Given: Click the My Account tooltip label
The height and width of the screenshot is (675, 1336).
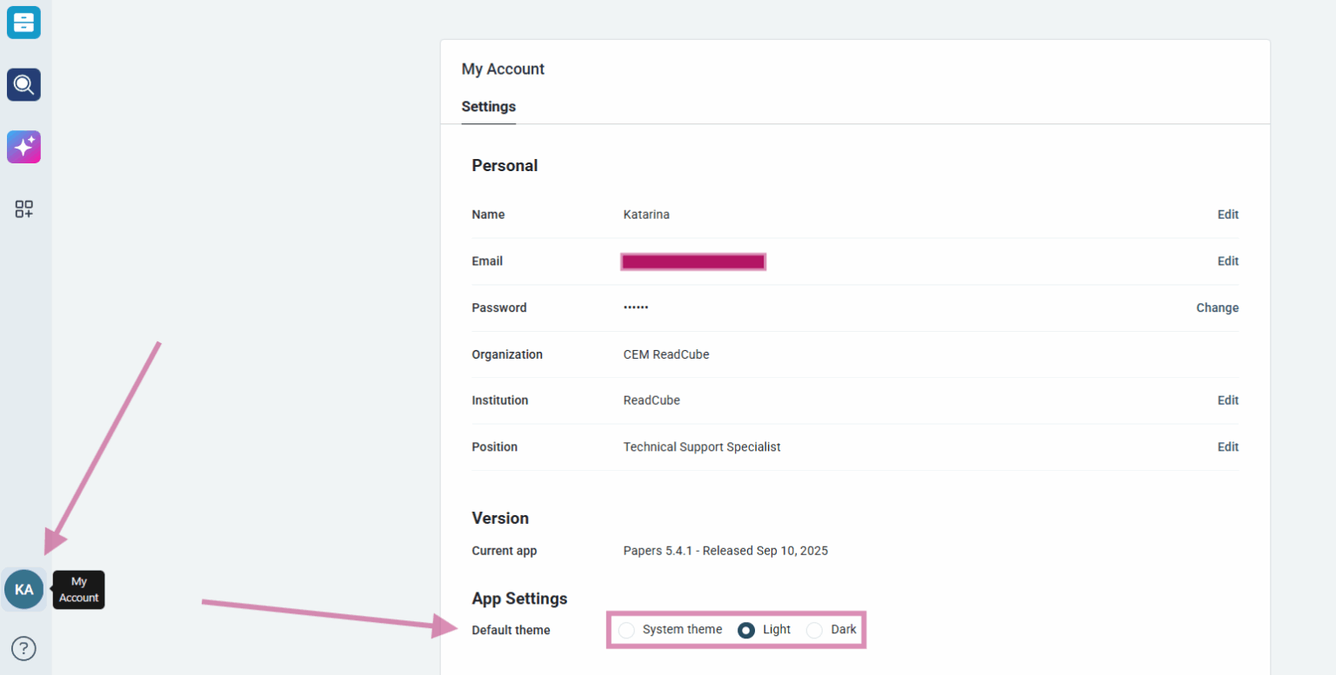Looking at the screenshot, I should tap(79, 590).
